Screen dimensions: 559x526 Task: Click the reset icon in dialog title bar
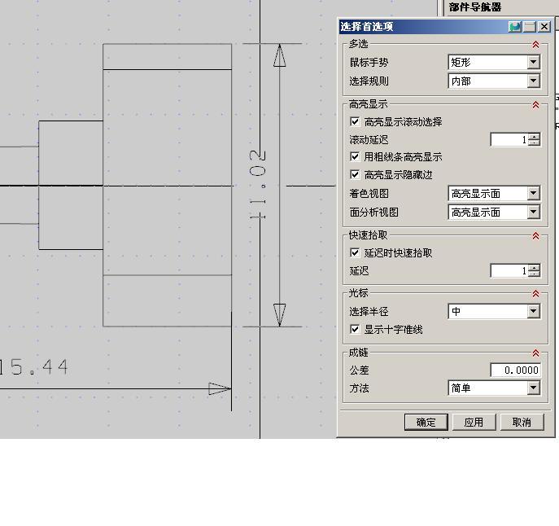[515, 27]
